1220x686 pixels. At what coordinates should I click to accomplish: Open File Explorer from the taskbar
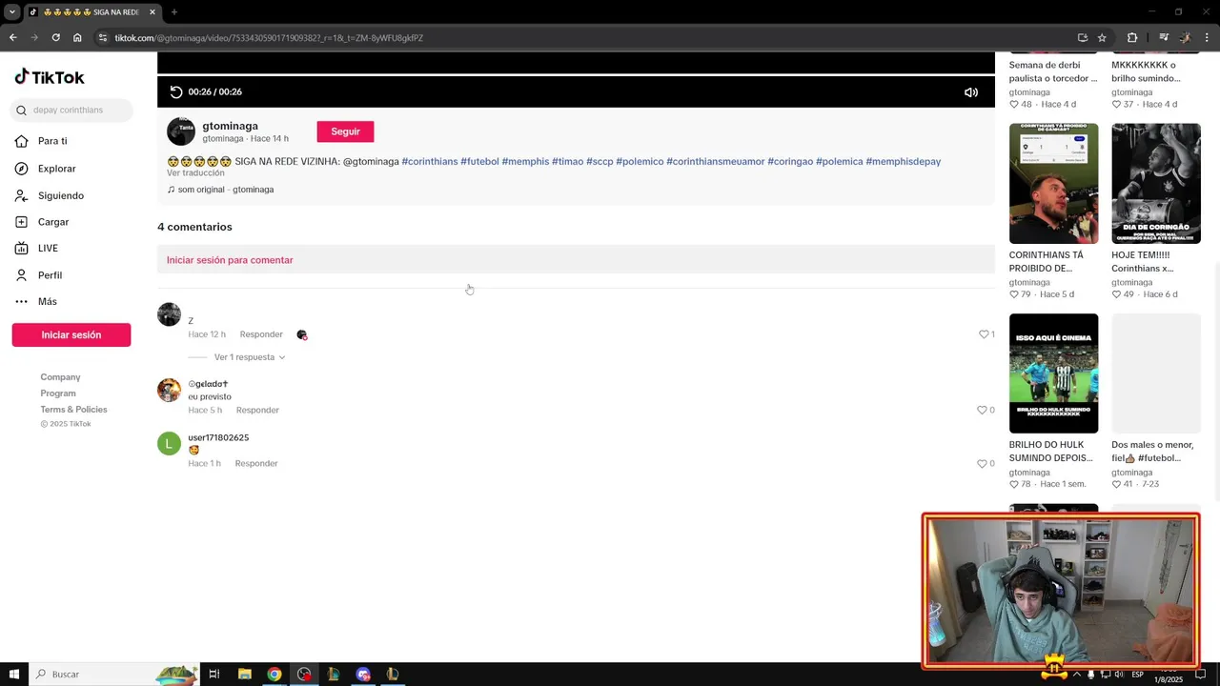[244, 675]
